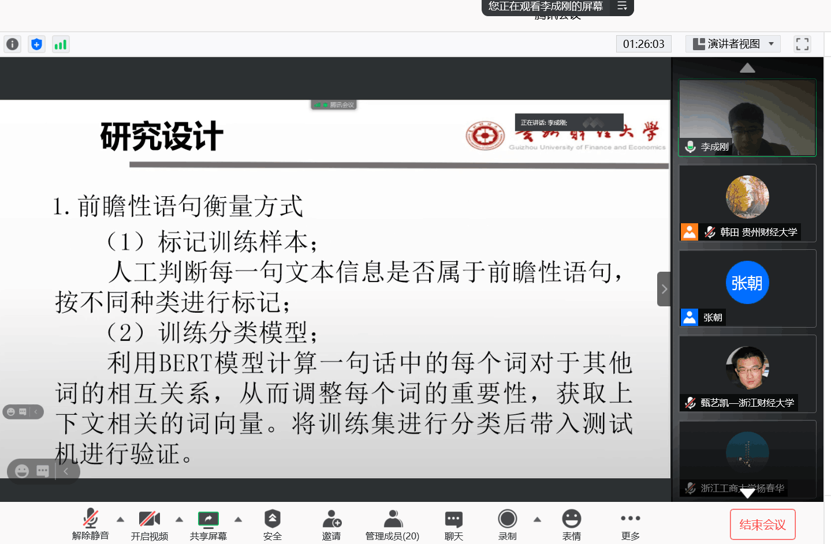The height and width of the screenshot is (544, 831).
Task: Click the blue security shield icon
Action: [36, 44]
